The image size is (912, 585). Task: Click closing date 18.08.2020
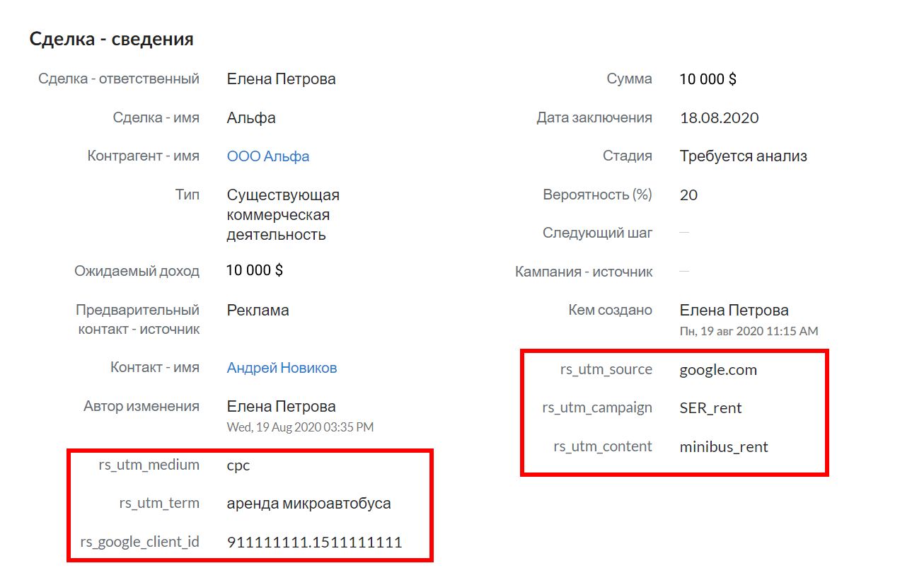coord(719,118)
